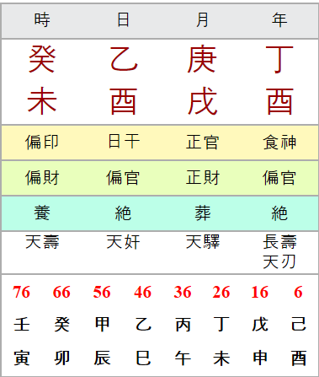
Task: Select black 酉 branch under 己
Action: pos(299,358)
